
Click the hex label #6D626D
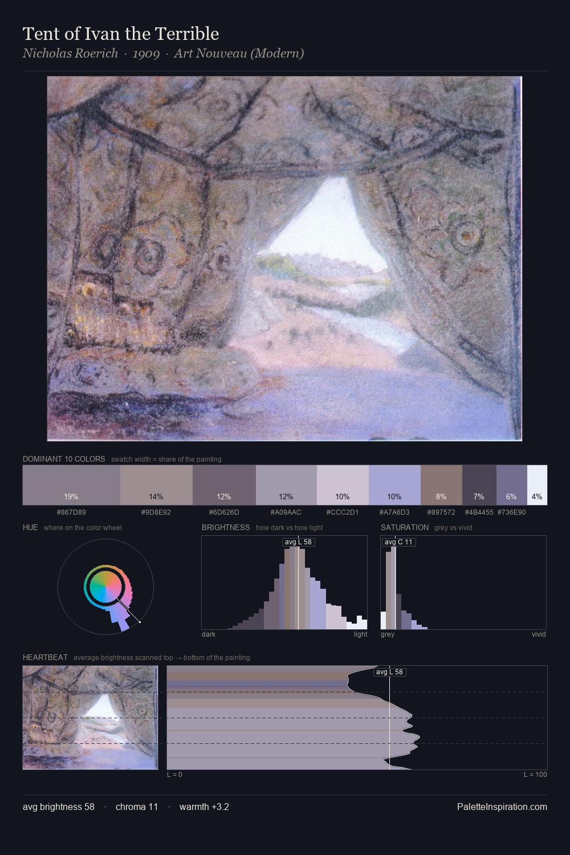[224, 512]
